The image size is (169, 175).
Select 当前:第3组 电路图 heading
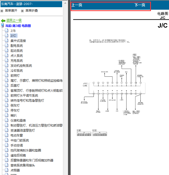(x=18, y=26)
